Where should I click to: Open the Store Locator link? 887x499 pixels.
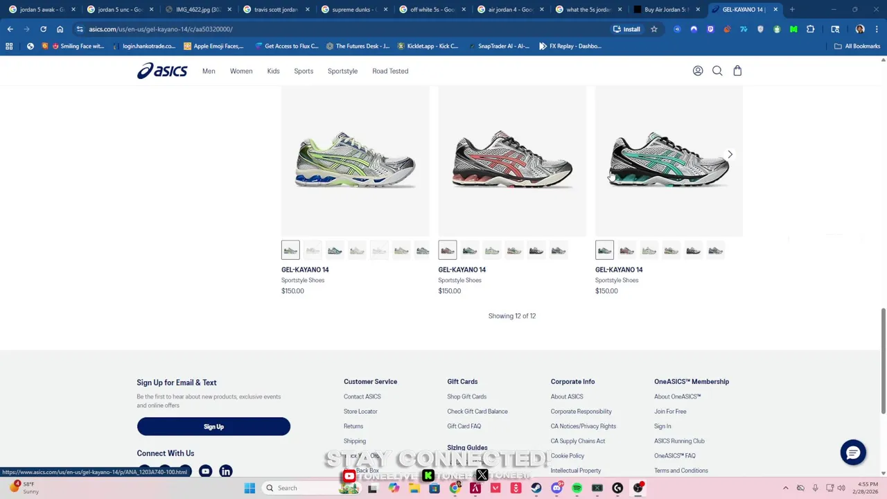coord(360,411)
